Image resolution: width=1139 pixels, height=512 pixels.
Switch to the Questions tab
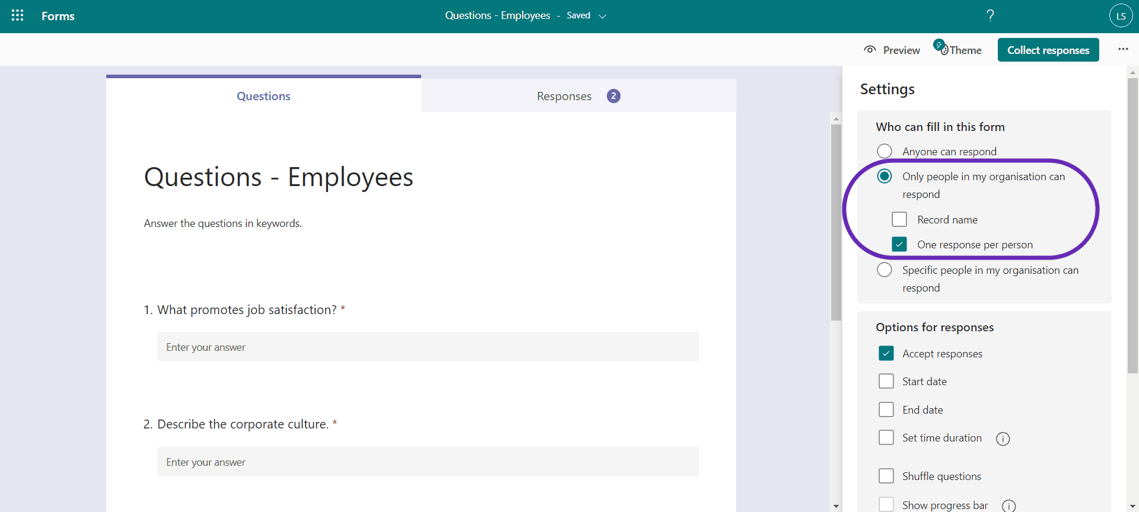263,96
